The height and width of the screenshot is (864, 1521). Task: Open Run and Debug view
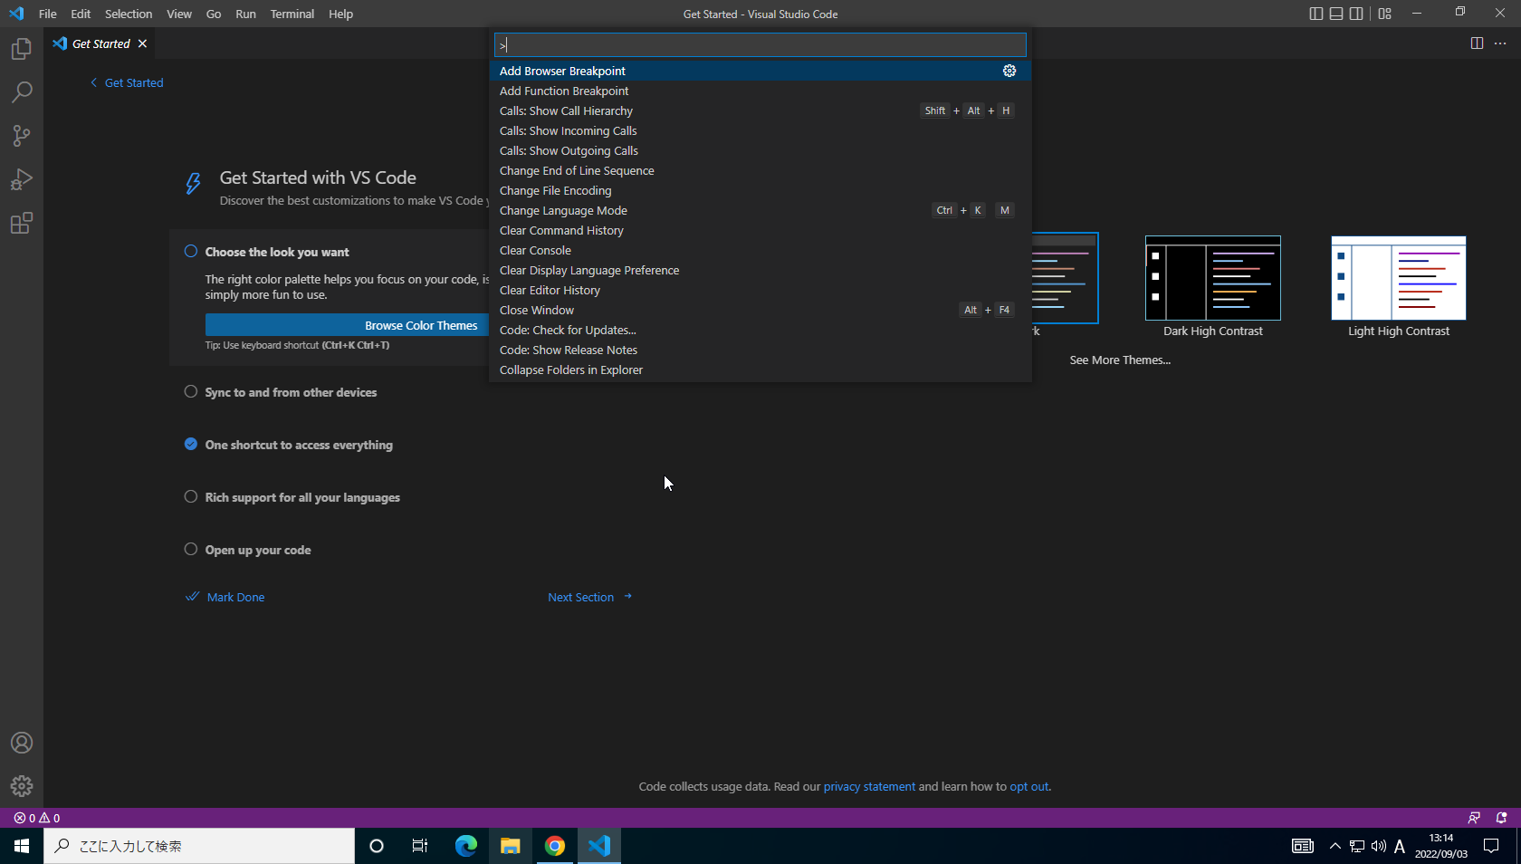click(x=22, y=179)
